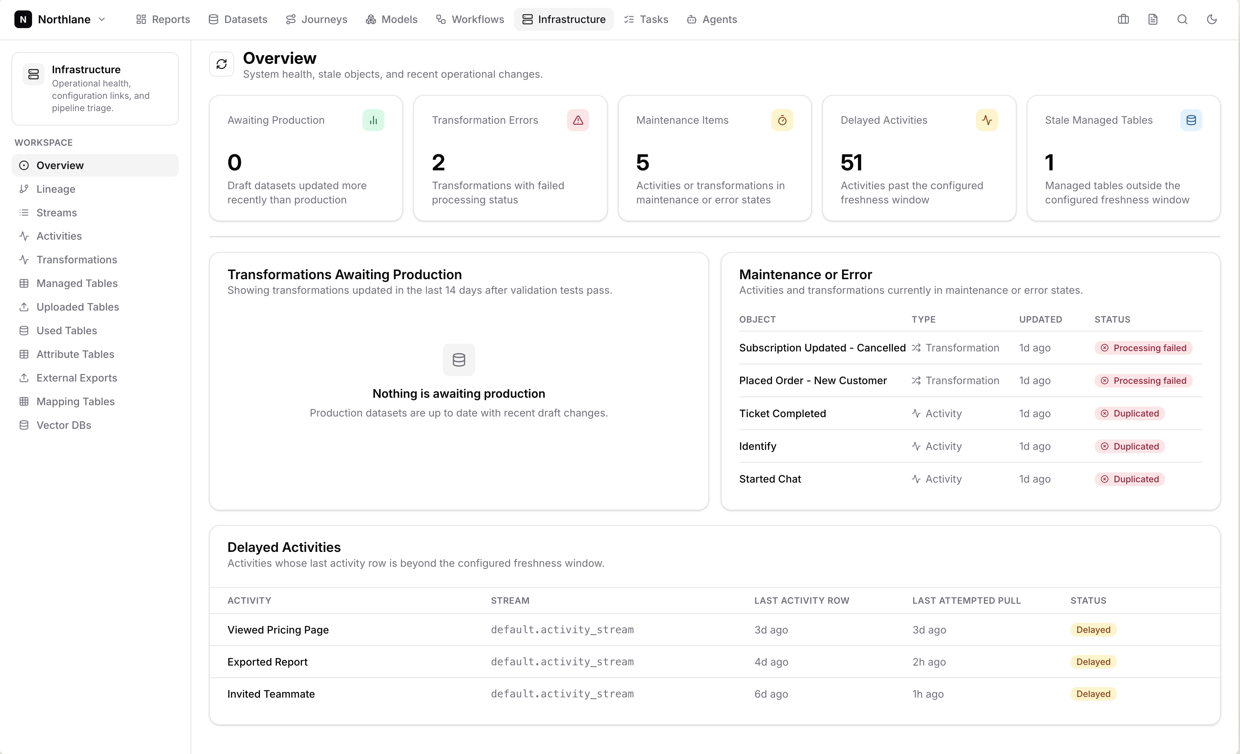Open the Delayed Activities summary card
The image size is (1240, 754).
(x=919, y=158)
